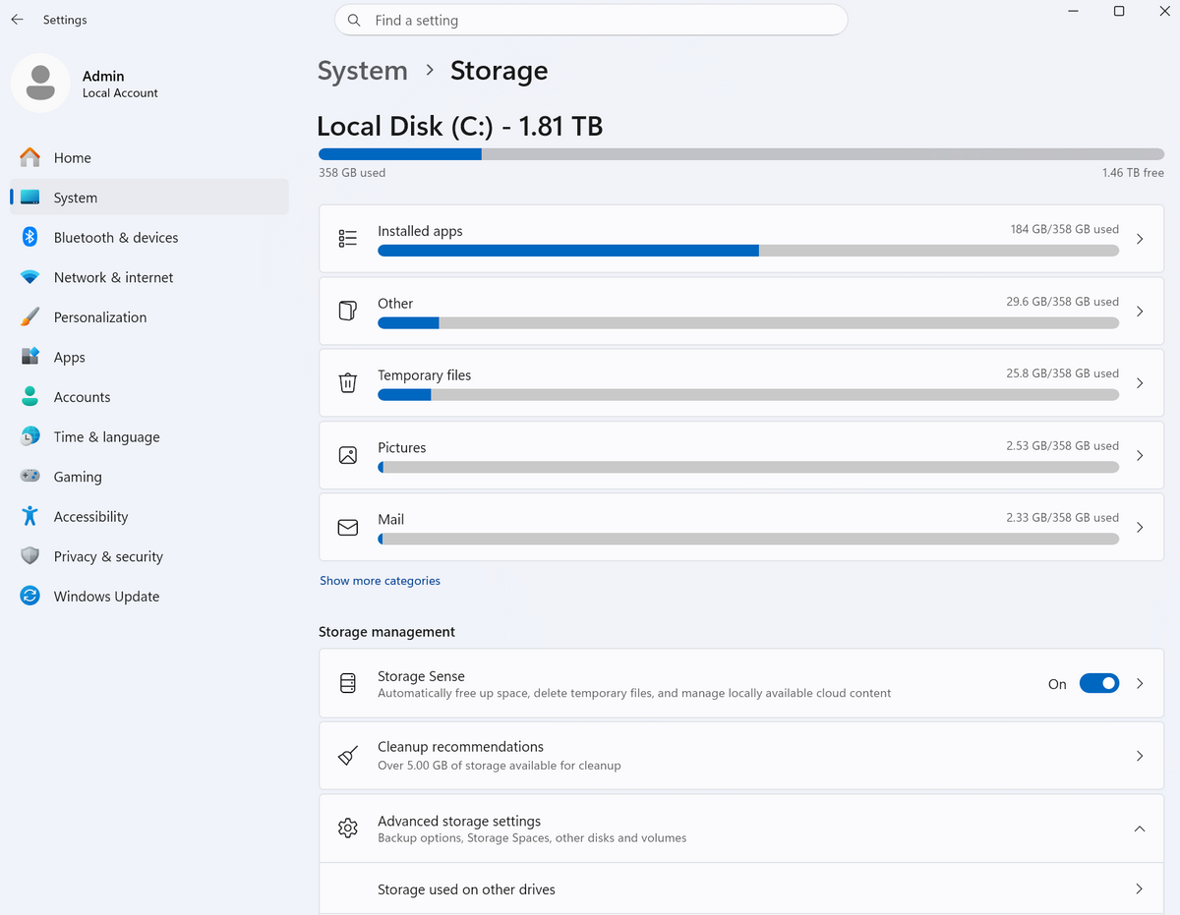
Task: Open Cleanup recommendations label
Action: coord(460,747)
